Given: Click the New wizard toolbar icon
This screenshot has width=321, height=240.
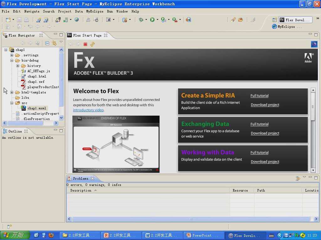Looking at the screenshot, I should 8,20.
